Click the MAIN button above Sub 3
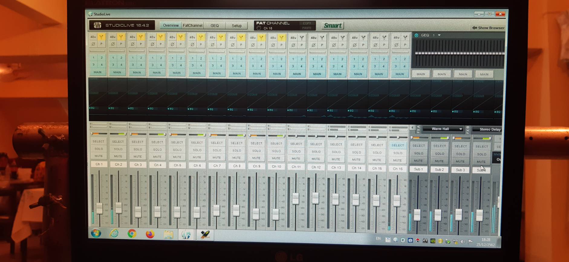The height and width of the screenshot is (262, 569). (x=463, y=74)
